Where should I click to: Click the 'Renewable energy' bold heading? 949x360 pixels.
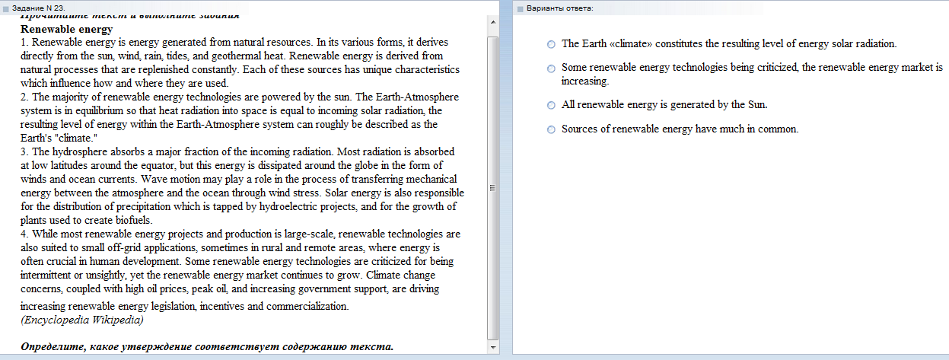point(66,29)
